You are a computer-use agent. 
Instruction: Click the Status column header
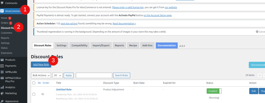(210, 83)
